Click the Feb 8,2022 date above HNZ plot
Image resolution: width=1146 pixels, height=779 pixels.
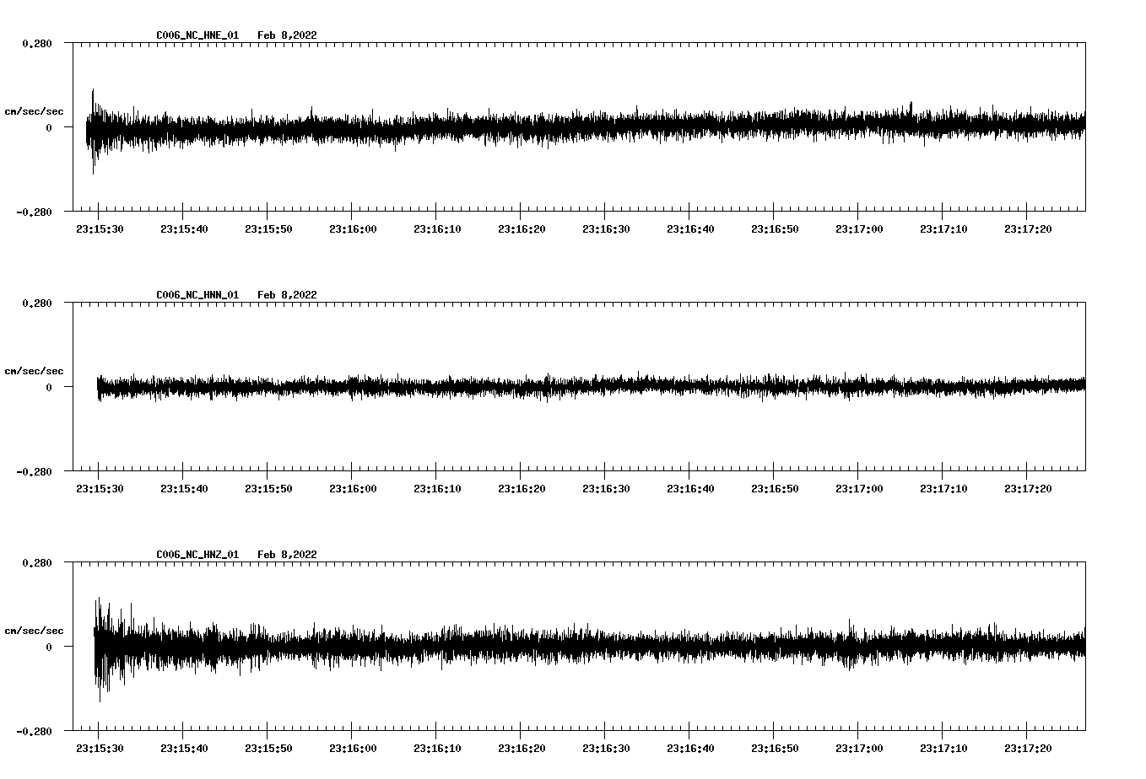click(x=287, y=555)
